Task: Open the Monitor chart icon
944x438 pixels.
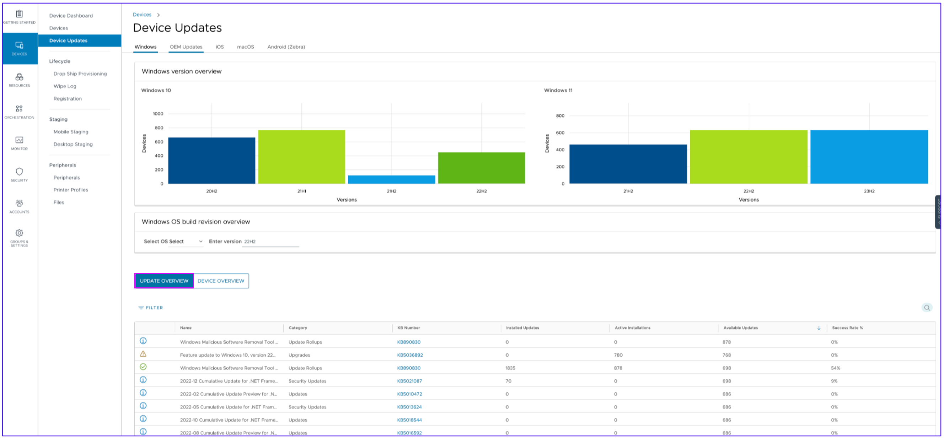Action: [20, 140]
